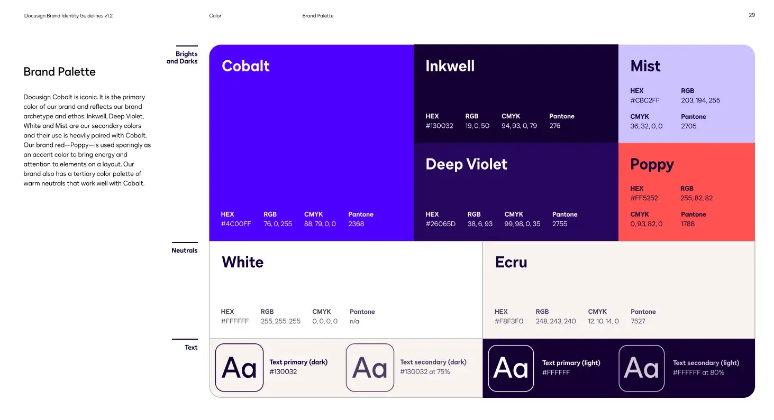The image size is (774, 420).
Task: Click the White swatch title
Action: [242, 263]
